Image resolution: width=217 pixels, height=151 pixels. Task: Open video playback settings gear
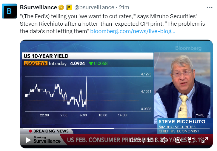(178, 140)
